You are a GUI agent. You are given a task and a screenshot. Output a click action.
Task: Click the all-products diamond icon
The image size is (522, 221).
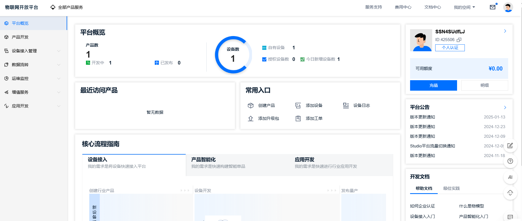point(53,7)
